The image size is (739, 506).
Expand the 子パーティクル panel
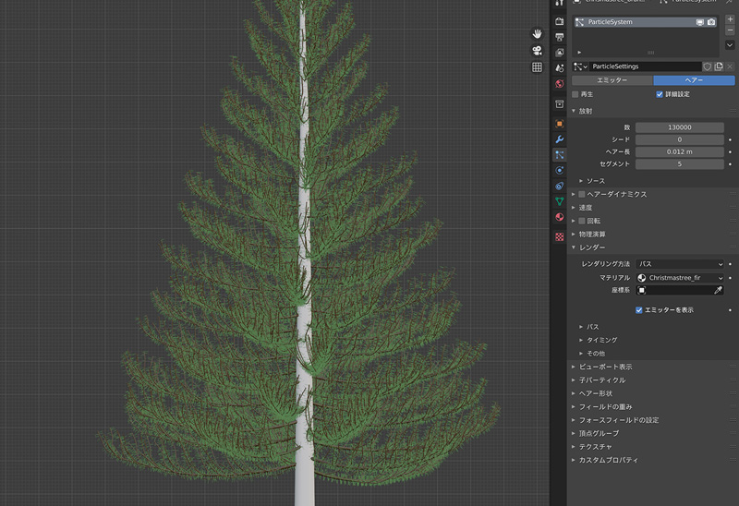pos(600,379)
